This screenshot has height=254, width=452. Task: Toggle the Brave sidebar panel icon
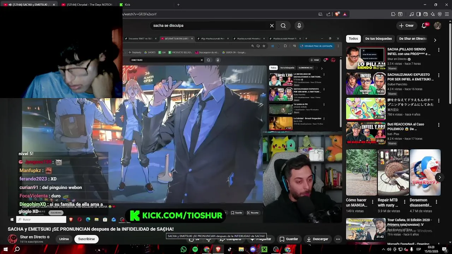(x=418, y=14)
